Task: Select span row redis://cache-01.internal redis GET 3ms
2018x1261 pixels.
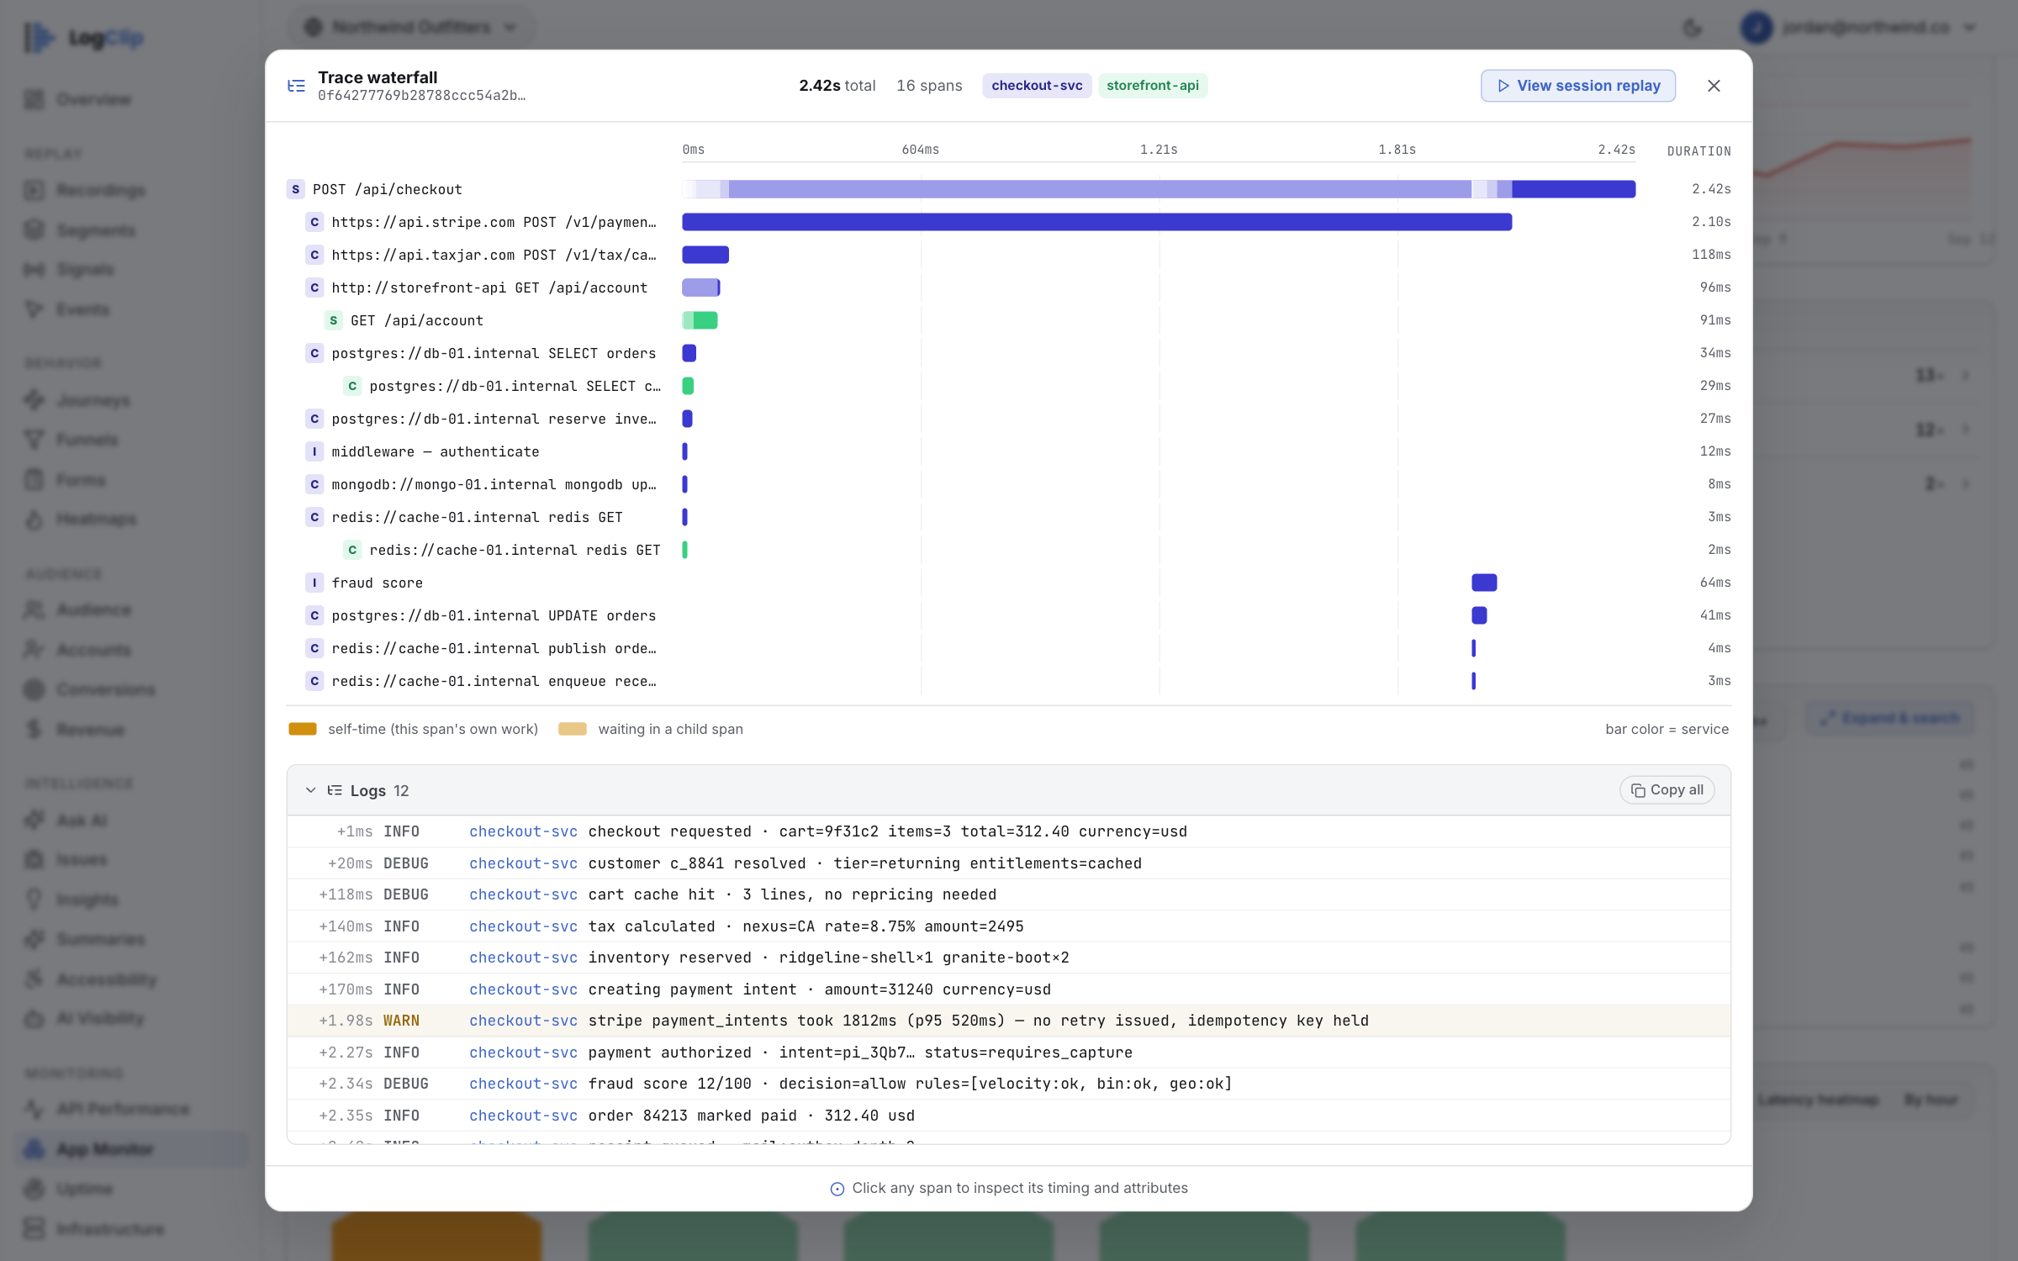Action: tap(1009, 517)
